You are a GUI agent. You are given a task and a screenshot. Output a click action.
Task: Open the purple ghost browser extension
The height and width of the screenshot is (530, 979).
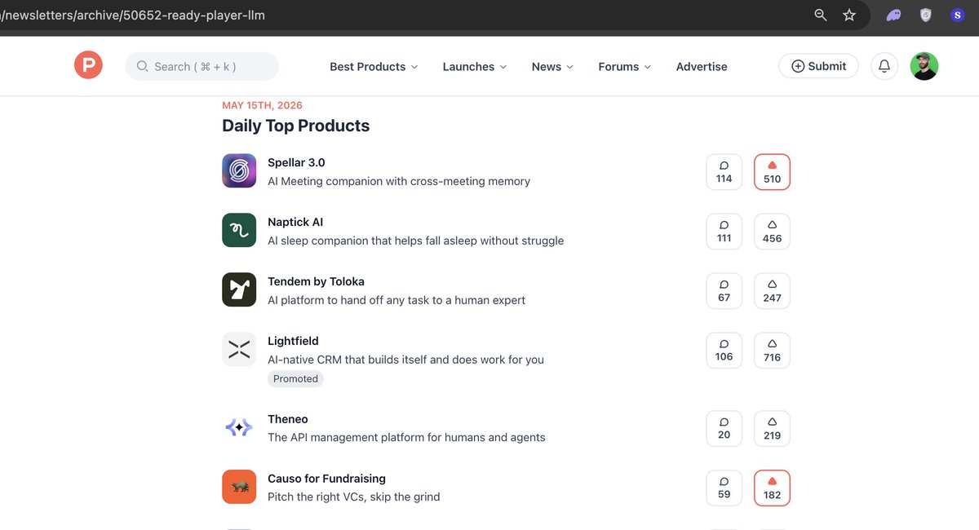[x=894, y=15]
